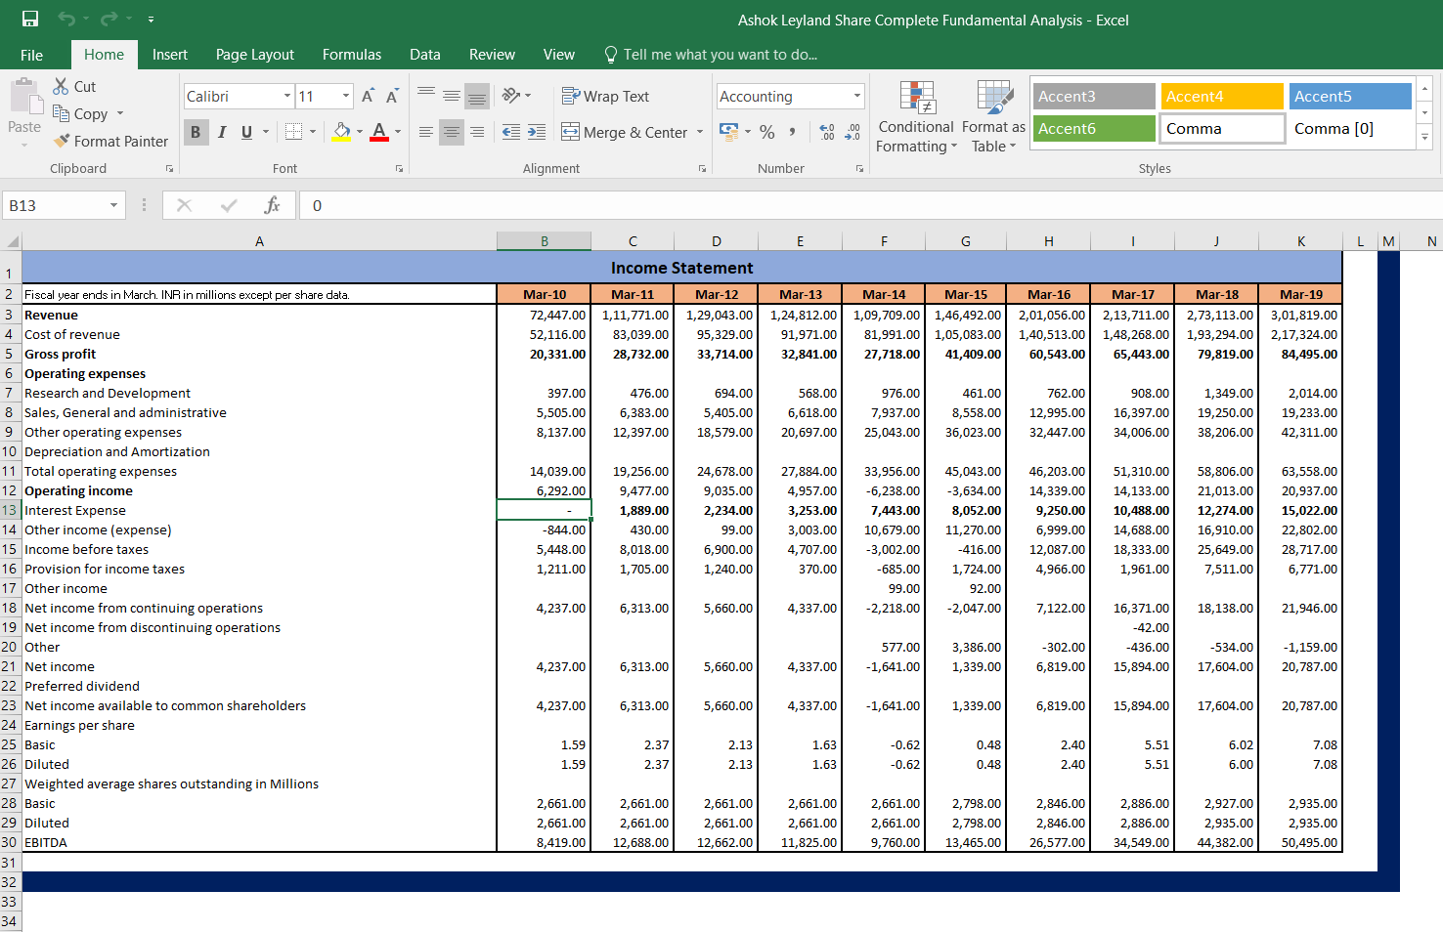Screen dimensions: 1443x932
Task: Click Increase Font Size icon
Action: click(x=368, y=96)
